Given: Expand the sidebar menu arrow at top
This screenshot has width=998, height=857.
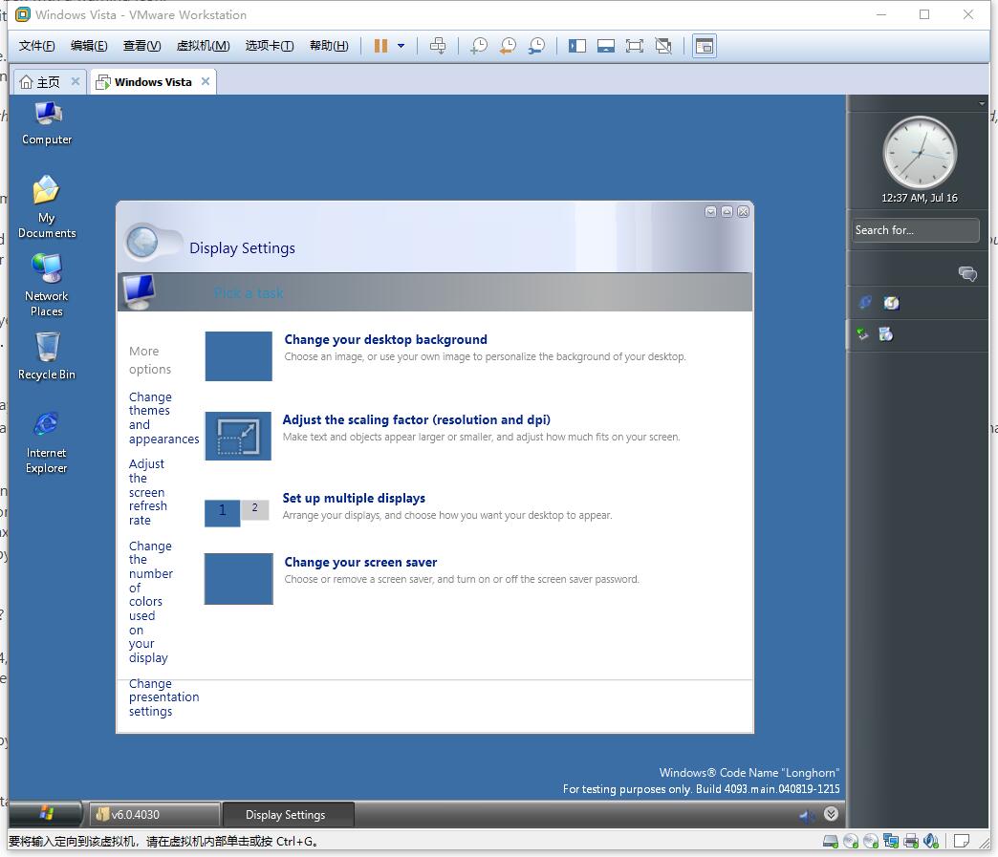Looking at the screenshot, I should pos(982,103).
